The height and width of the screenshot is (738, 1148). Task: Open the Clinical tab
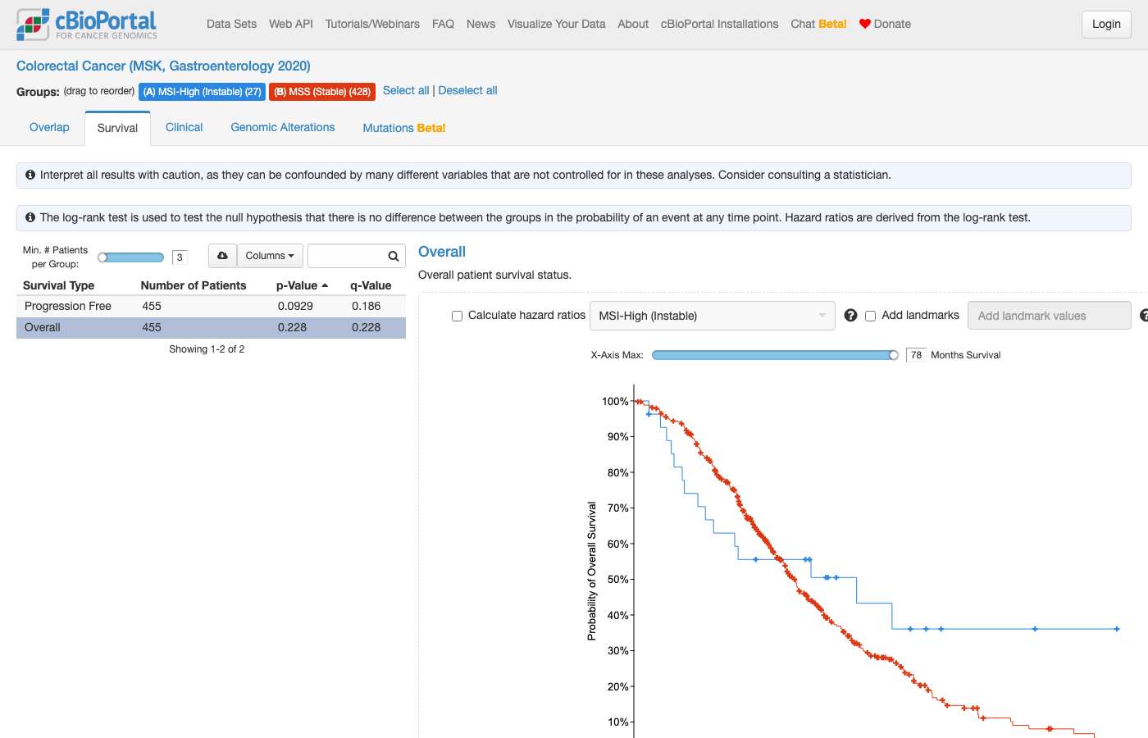184,127
